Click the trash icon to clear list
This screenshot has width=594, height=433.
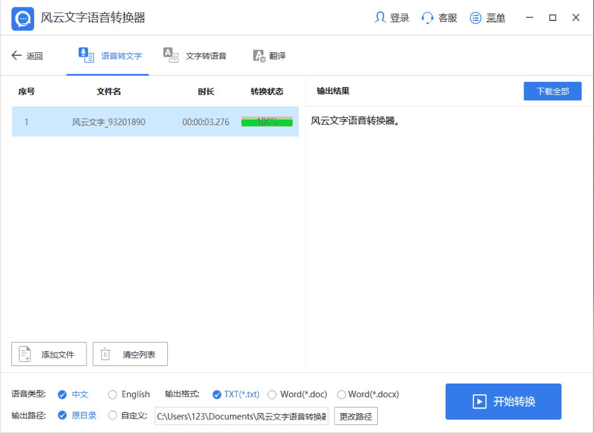(x=105, y=354)
